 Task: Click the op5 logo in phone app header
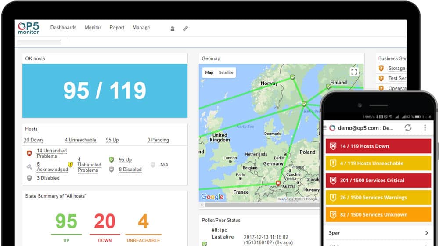[332, 128]
